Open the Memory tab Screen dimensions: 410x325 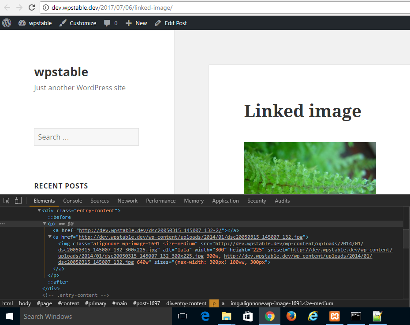(194, 201)
